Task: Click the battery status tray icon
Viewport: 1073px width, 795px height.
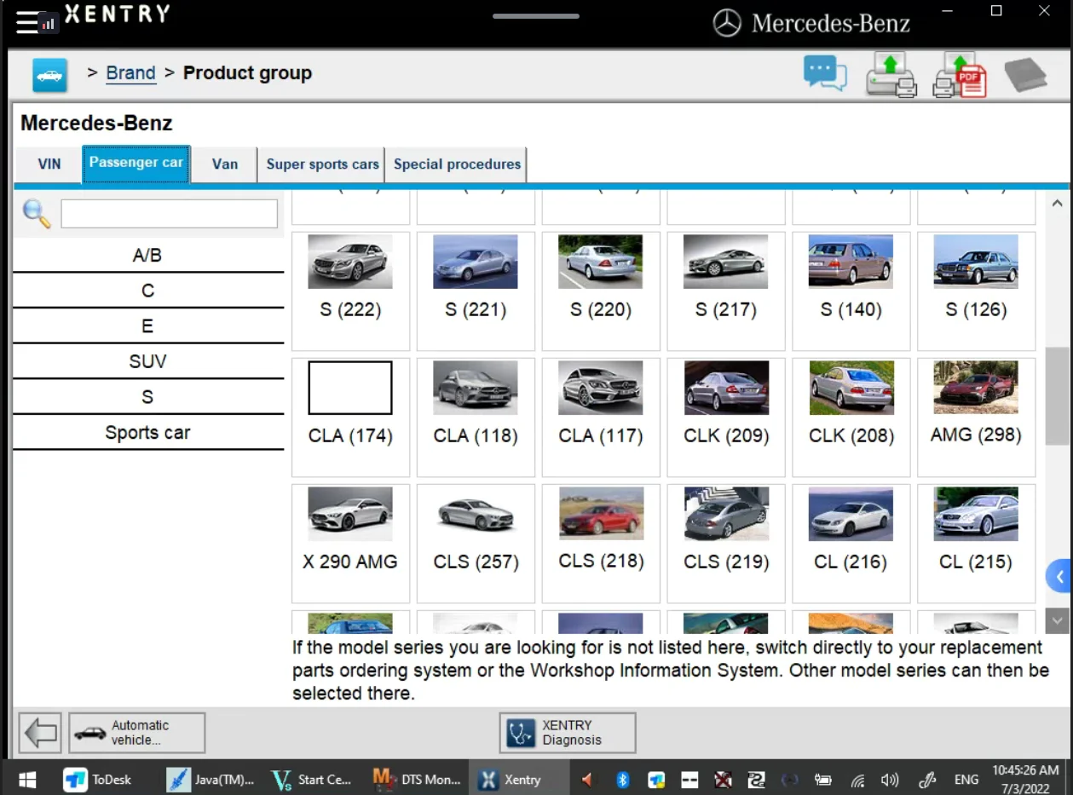Action: (x=822, y=779)
